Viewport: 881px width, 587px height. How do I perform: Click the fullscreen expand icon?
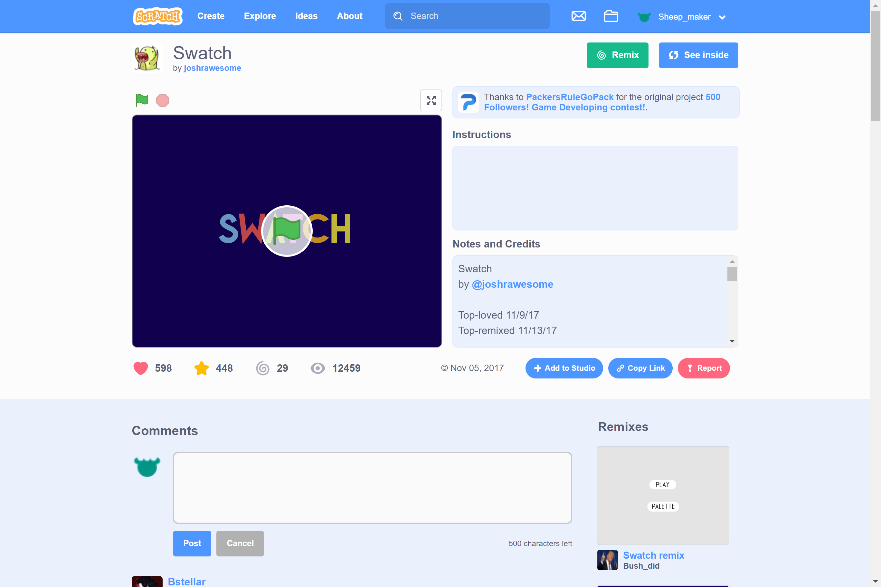(x=431, y=100)
